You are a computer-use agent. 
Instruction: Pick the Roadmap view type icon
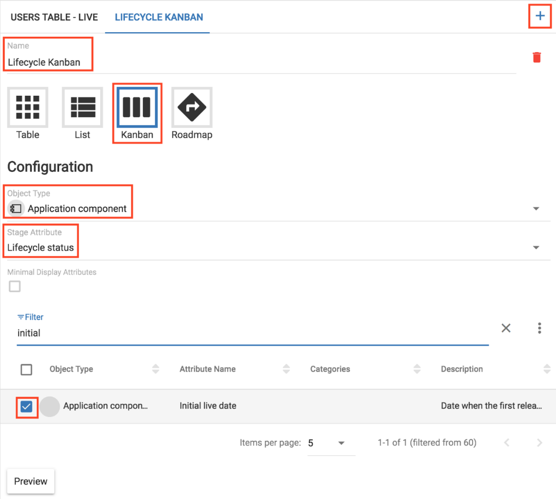click(192, 107)
